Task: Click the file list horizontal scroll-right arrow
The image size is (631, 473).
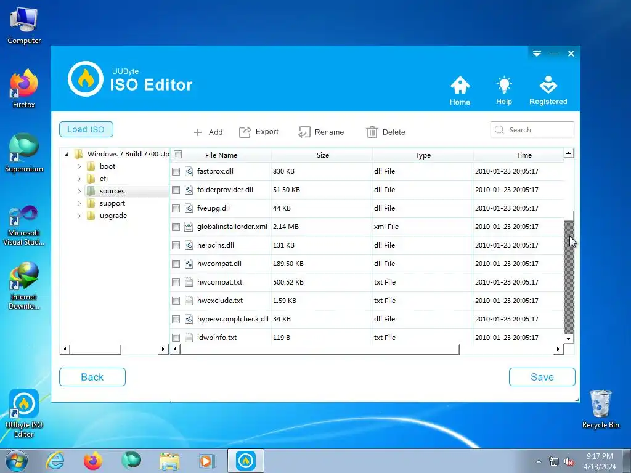Action: pyautogui.click(x=558, y=349)
